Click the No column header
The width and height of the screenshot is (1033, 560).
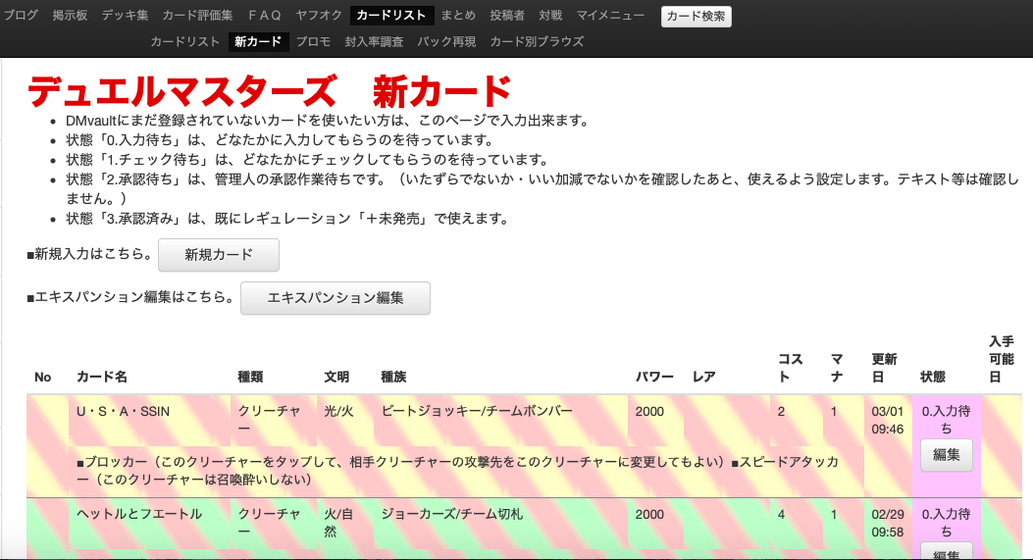[x=43, y=377]
